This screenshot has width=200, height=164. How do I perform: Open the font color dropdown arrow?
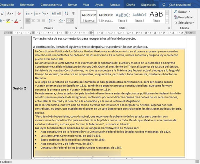pyautogui.click(x=20, y=21)
